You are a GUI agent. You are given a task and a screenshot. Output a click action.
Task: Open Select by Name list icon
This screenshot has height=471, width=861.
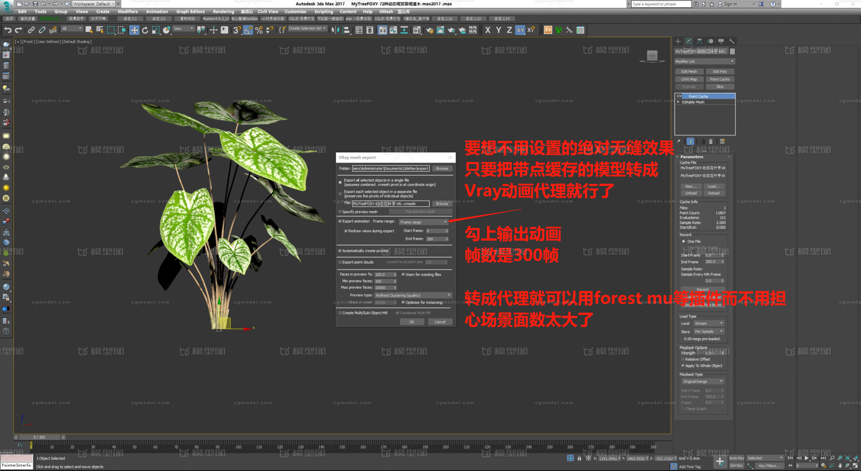click(100, 30)
